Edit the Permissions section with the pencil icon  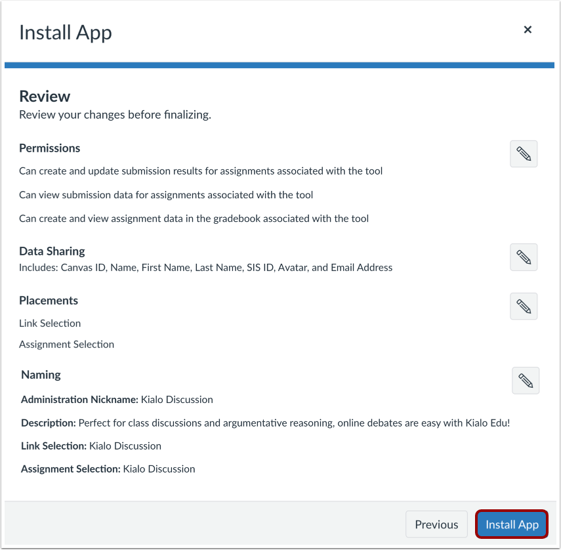click(523, 154)
